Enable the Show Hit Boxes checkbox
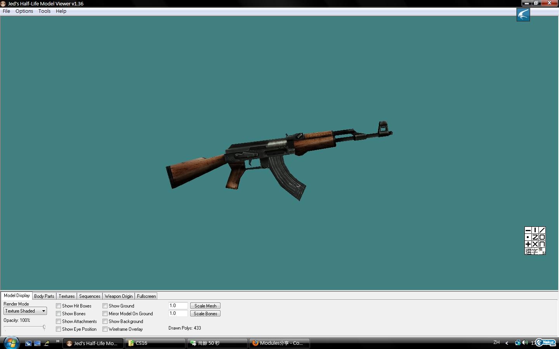 (x=58, y=306)
